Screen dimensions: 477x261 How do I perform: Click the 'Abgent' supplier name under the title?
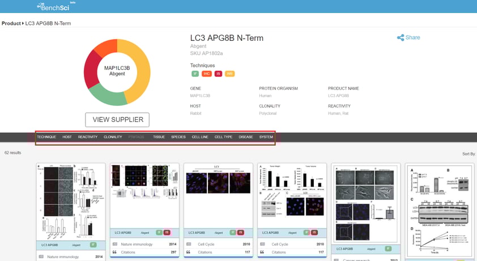[198, 46]
